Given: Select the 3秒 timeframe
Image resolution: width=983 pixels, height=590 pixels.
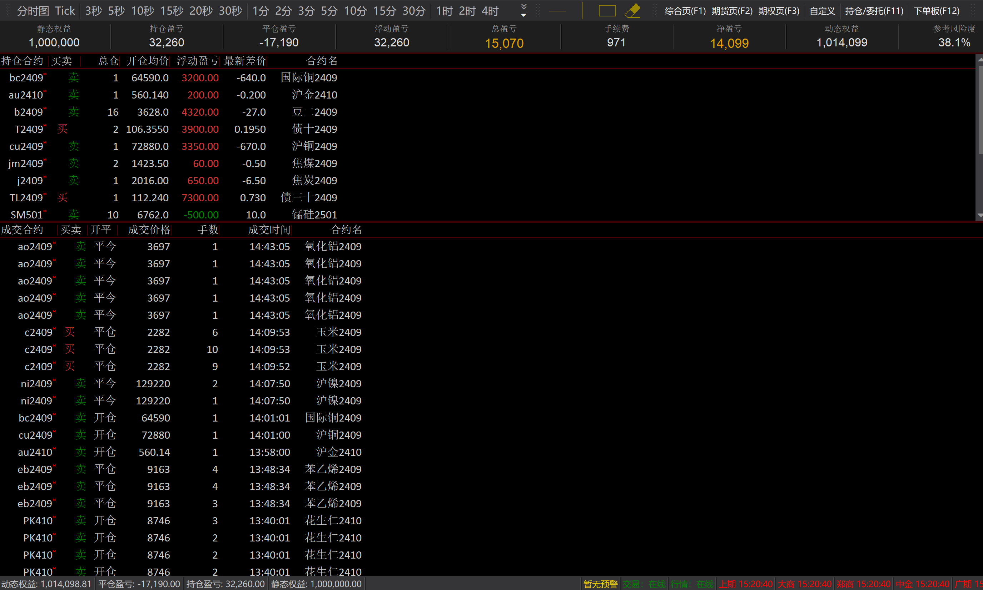Looking at the screenshot, I should tap(94, 11).
